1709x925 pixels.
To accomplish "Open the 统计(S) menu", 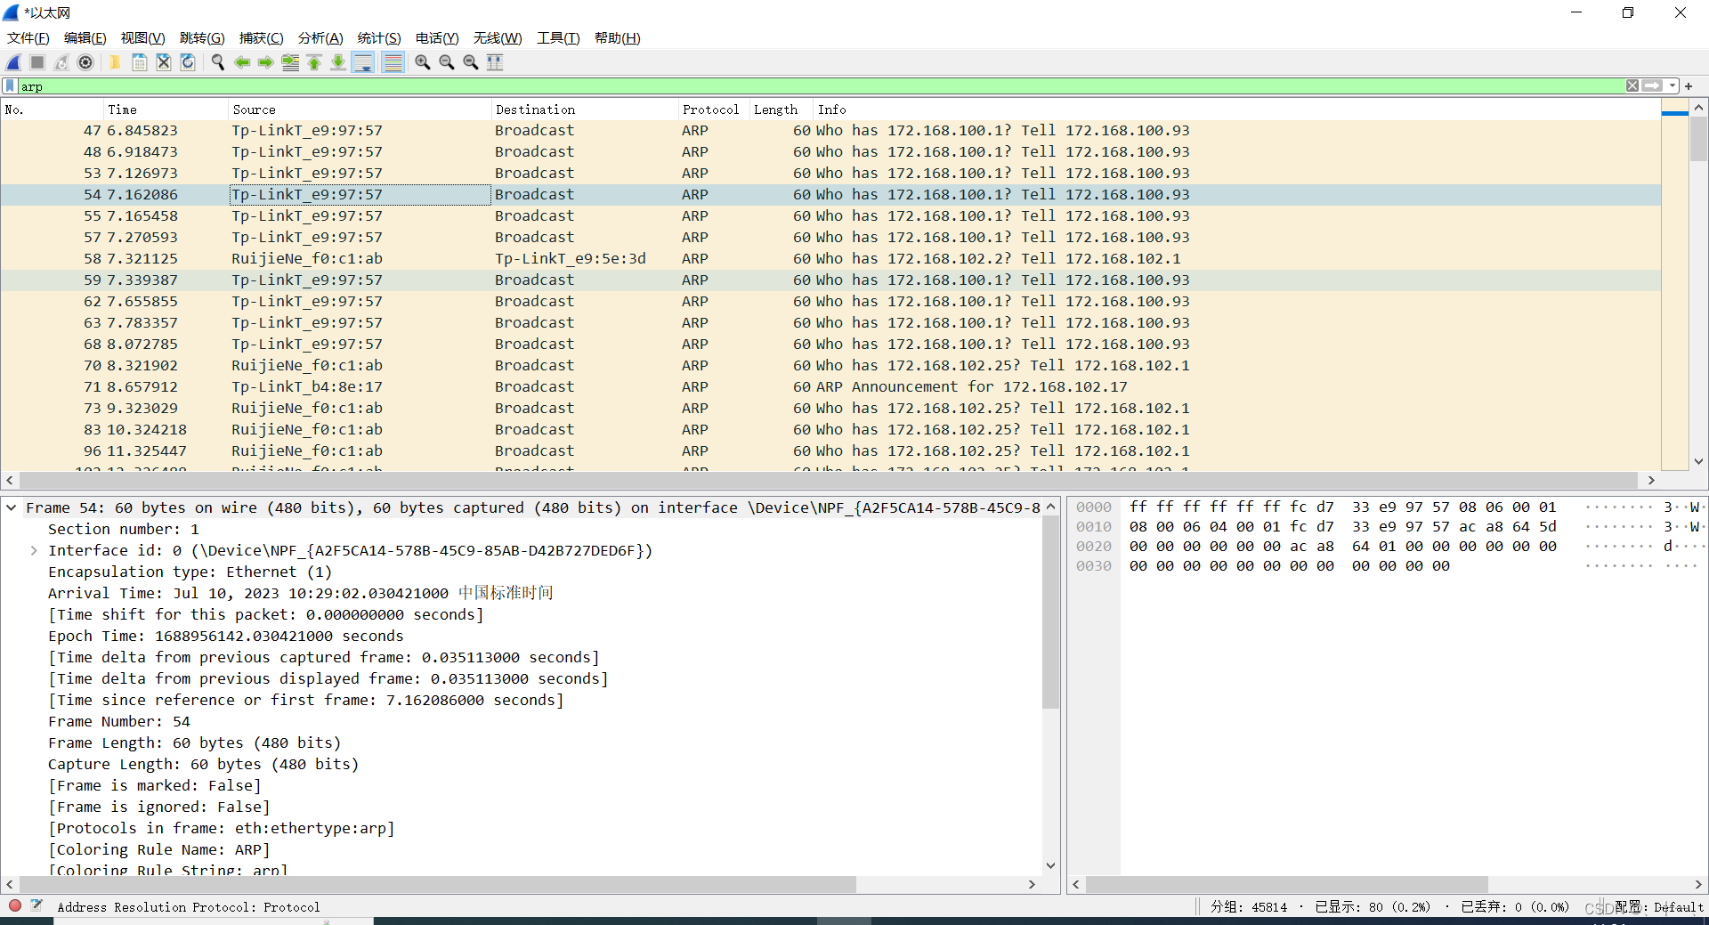I will [379, 38].
